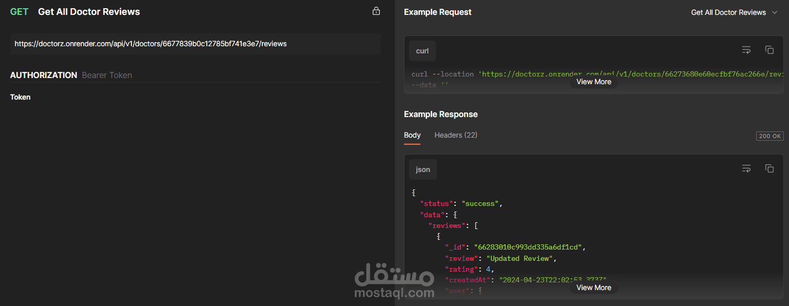Open the Get All Doctor Reviews example dropdown
This screenshot has height=306, width=789.
pos(735,12)
